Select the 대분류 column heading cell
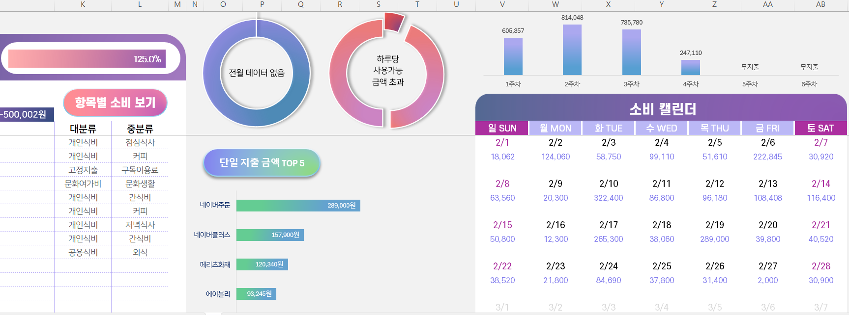 (x=83, y=129)
